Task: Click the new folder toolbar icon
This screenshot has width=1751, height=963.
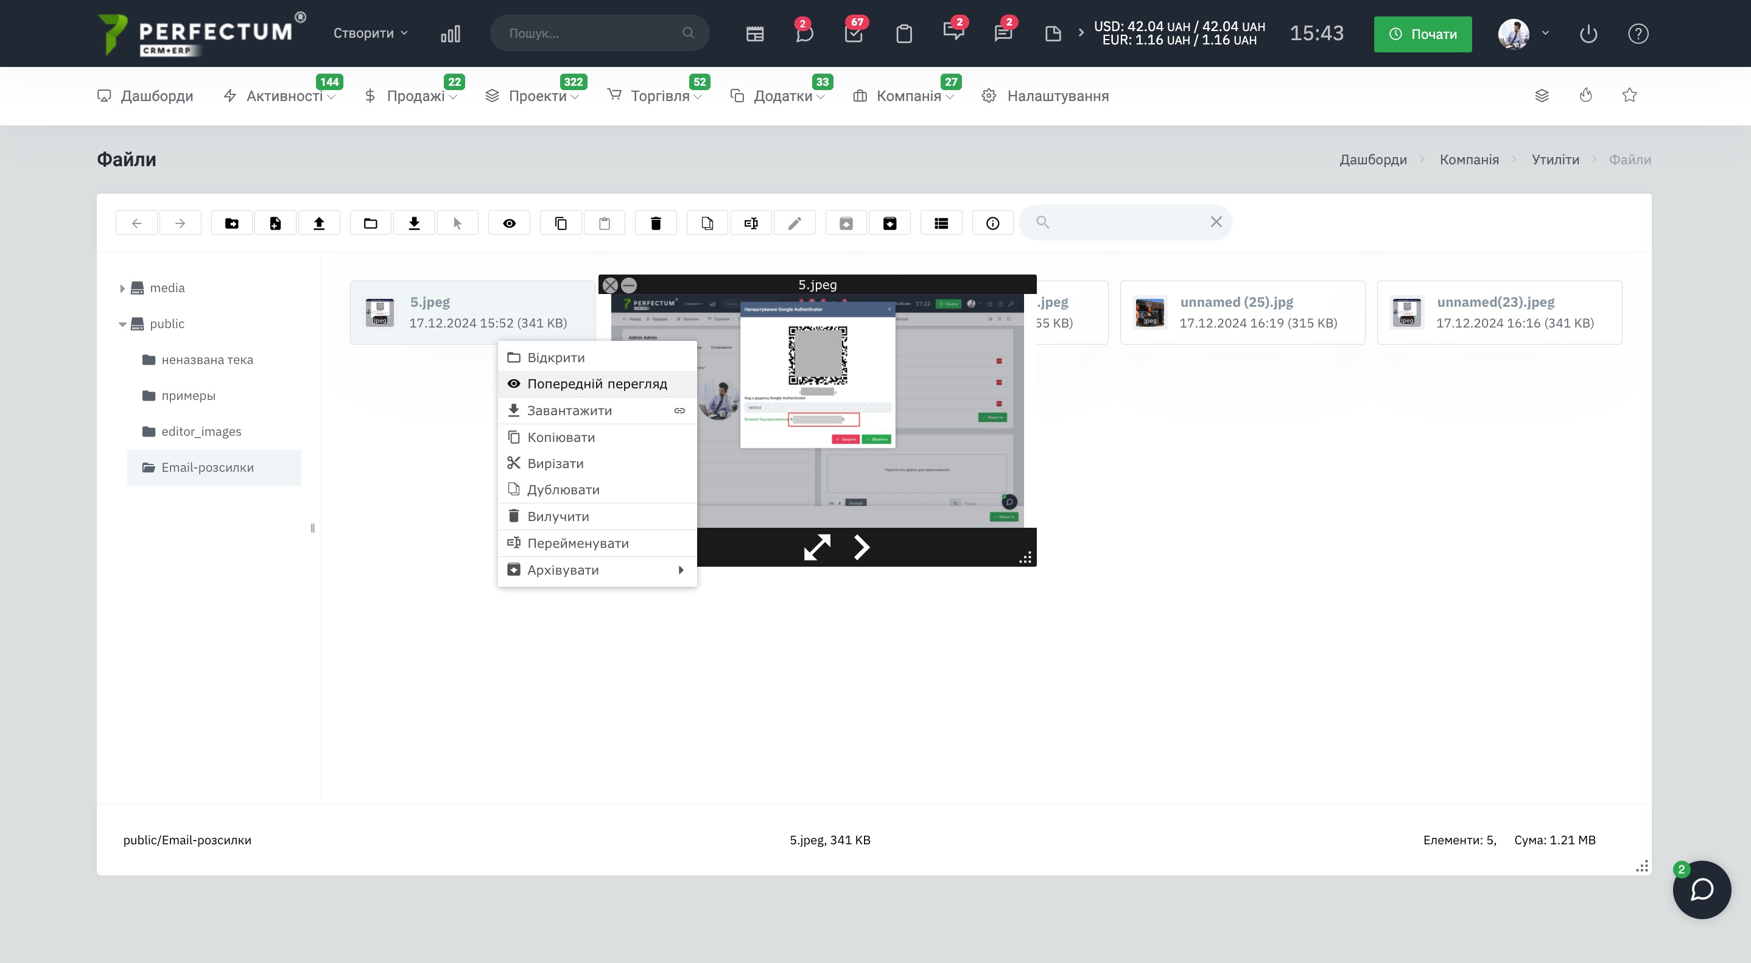Action: 232,223
